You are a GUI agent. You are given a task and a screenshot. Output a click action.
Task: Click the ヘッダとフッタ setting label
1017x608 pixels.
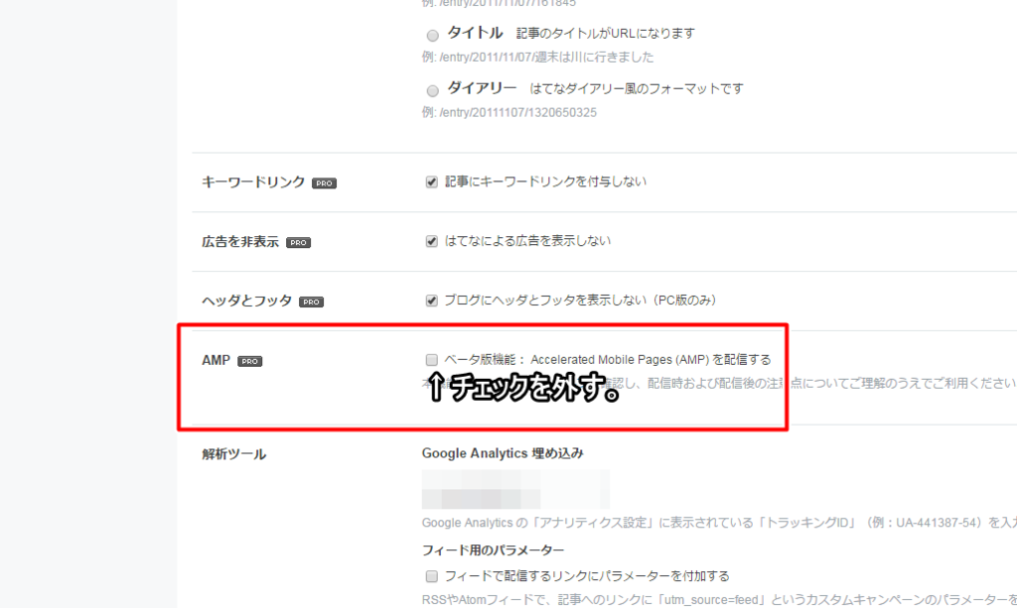point(247,301)
